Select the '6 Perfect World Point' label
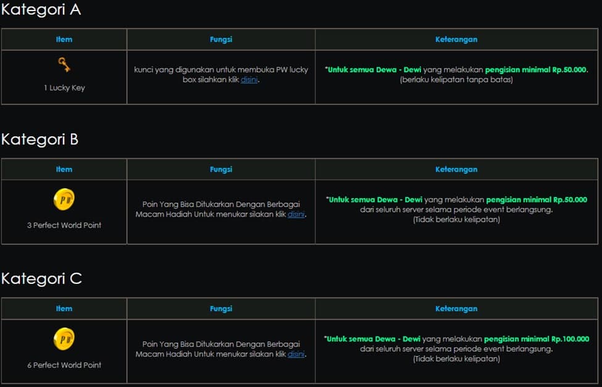 coord(64,365)
